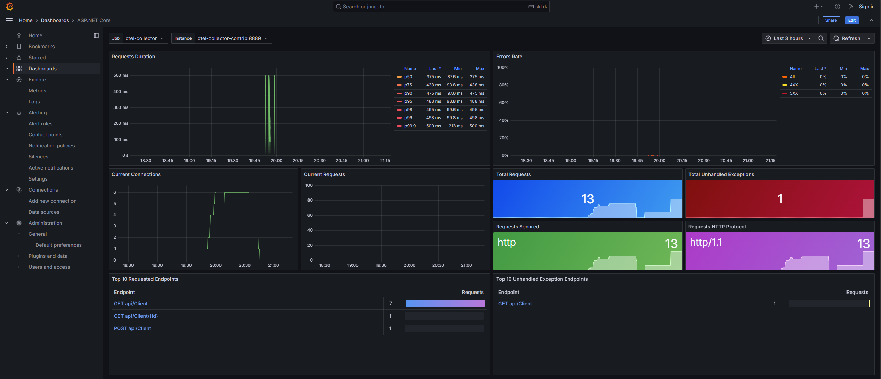This screenshot has height=379, width=881.
Task: Click the refresh circular arrows icon
Action: pos(836,38)
